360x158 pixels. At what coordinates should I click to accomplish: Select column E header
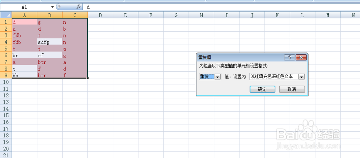(x=125, y=15)
